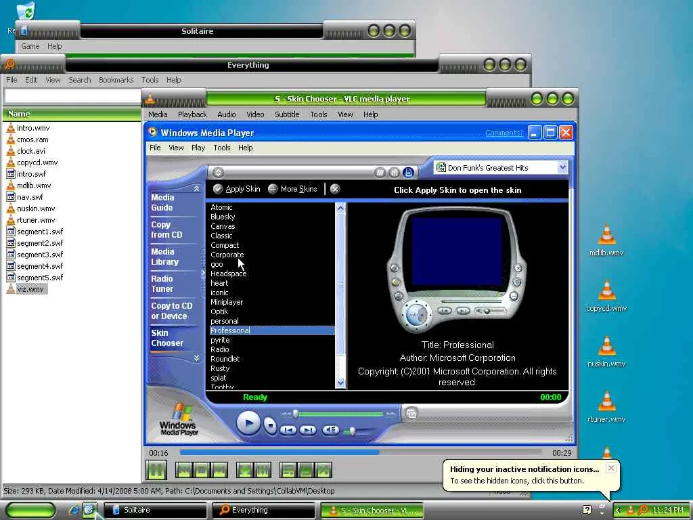Click the Apply Skin button
This screenshot has width=693, height=520.
pyautogui.click(x=236, y=189)
